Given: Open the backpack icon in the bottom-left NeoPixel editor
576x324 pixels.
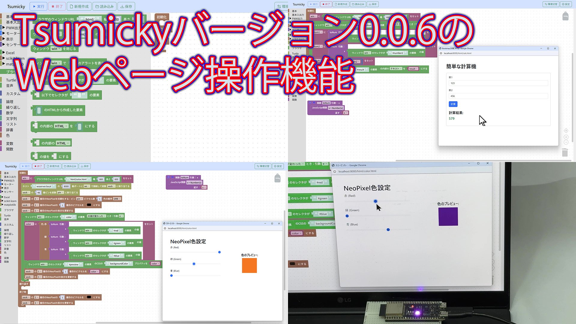Looking at the screenshot, I should [x=277, y=178].
